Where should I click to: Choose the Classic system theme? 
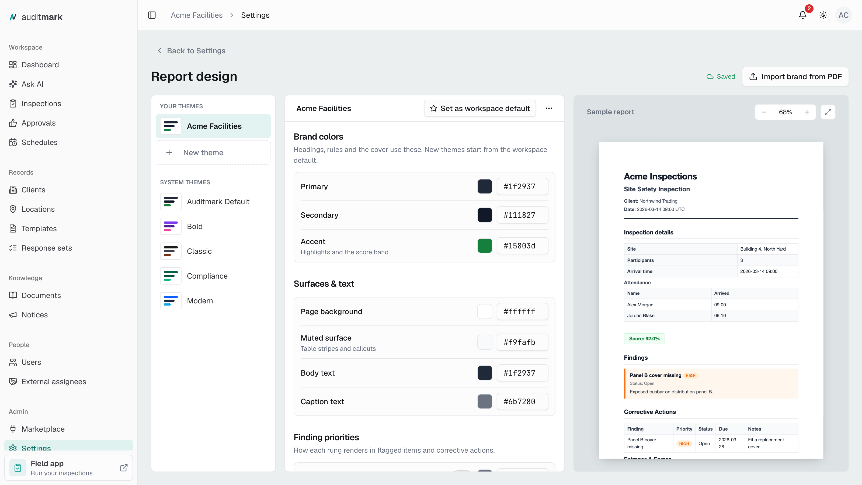pos(213,251)
